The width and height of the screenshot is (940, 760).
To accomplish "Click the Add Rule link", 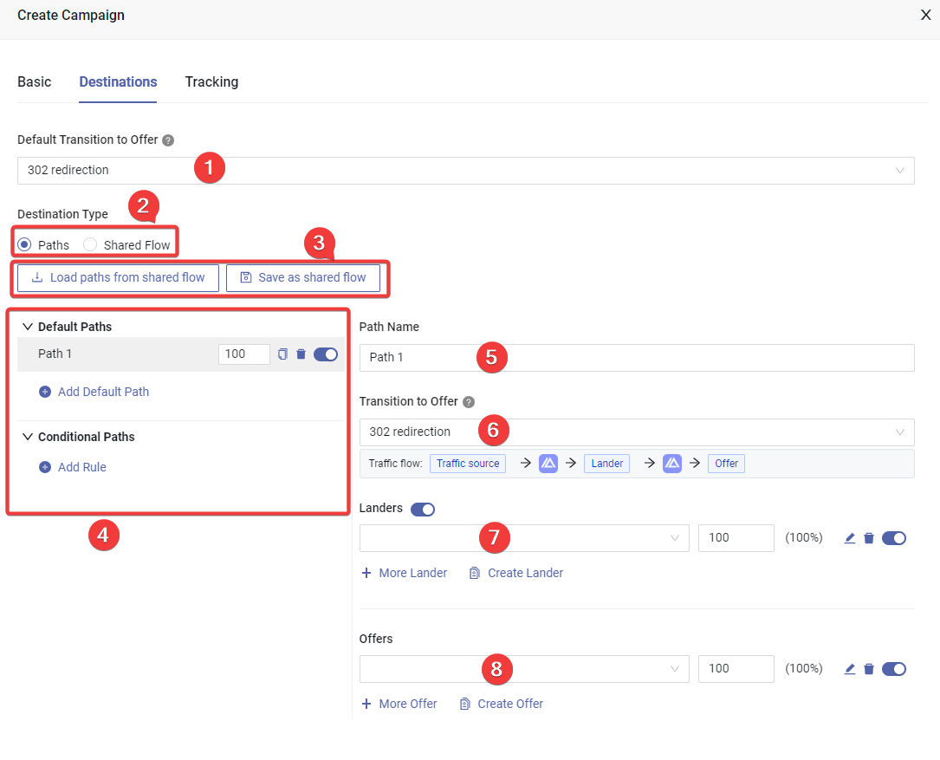I will pyautogui.click(x=82, y=467).
